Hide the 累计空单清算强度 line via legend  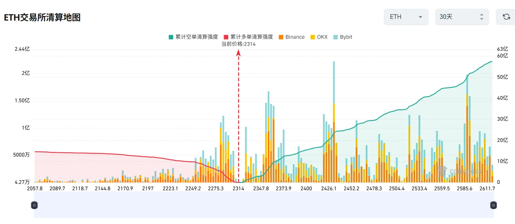[193, 37]
